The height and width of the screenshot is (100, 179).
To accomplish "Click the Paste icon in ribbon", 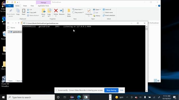I will pos(23,11).
